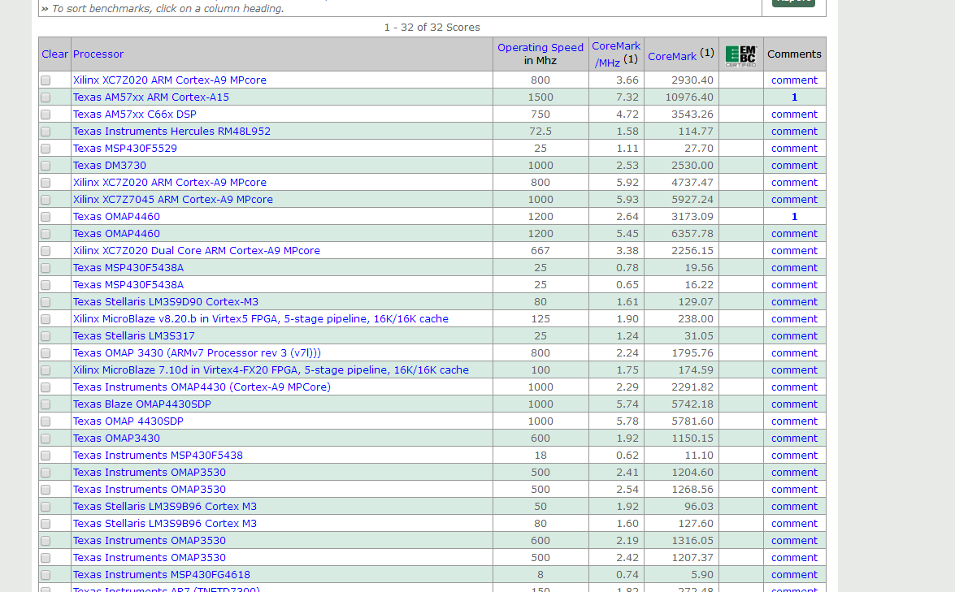The image size is (955, 592).
Task: Open Texas OMAP3430 processor link
Action: [x=116, y=438]
